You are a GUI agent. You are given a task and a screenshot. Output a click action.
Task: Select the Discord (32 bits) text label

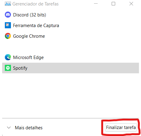pos(29,15)
